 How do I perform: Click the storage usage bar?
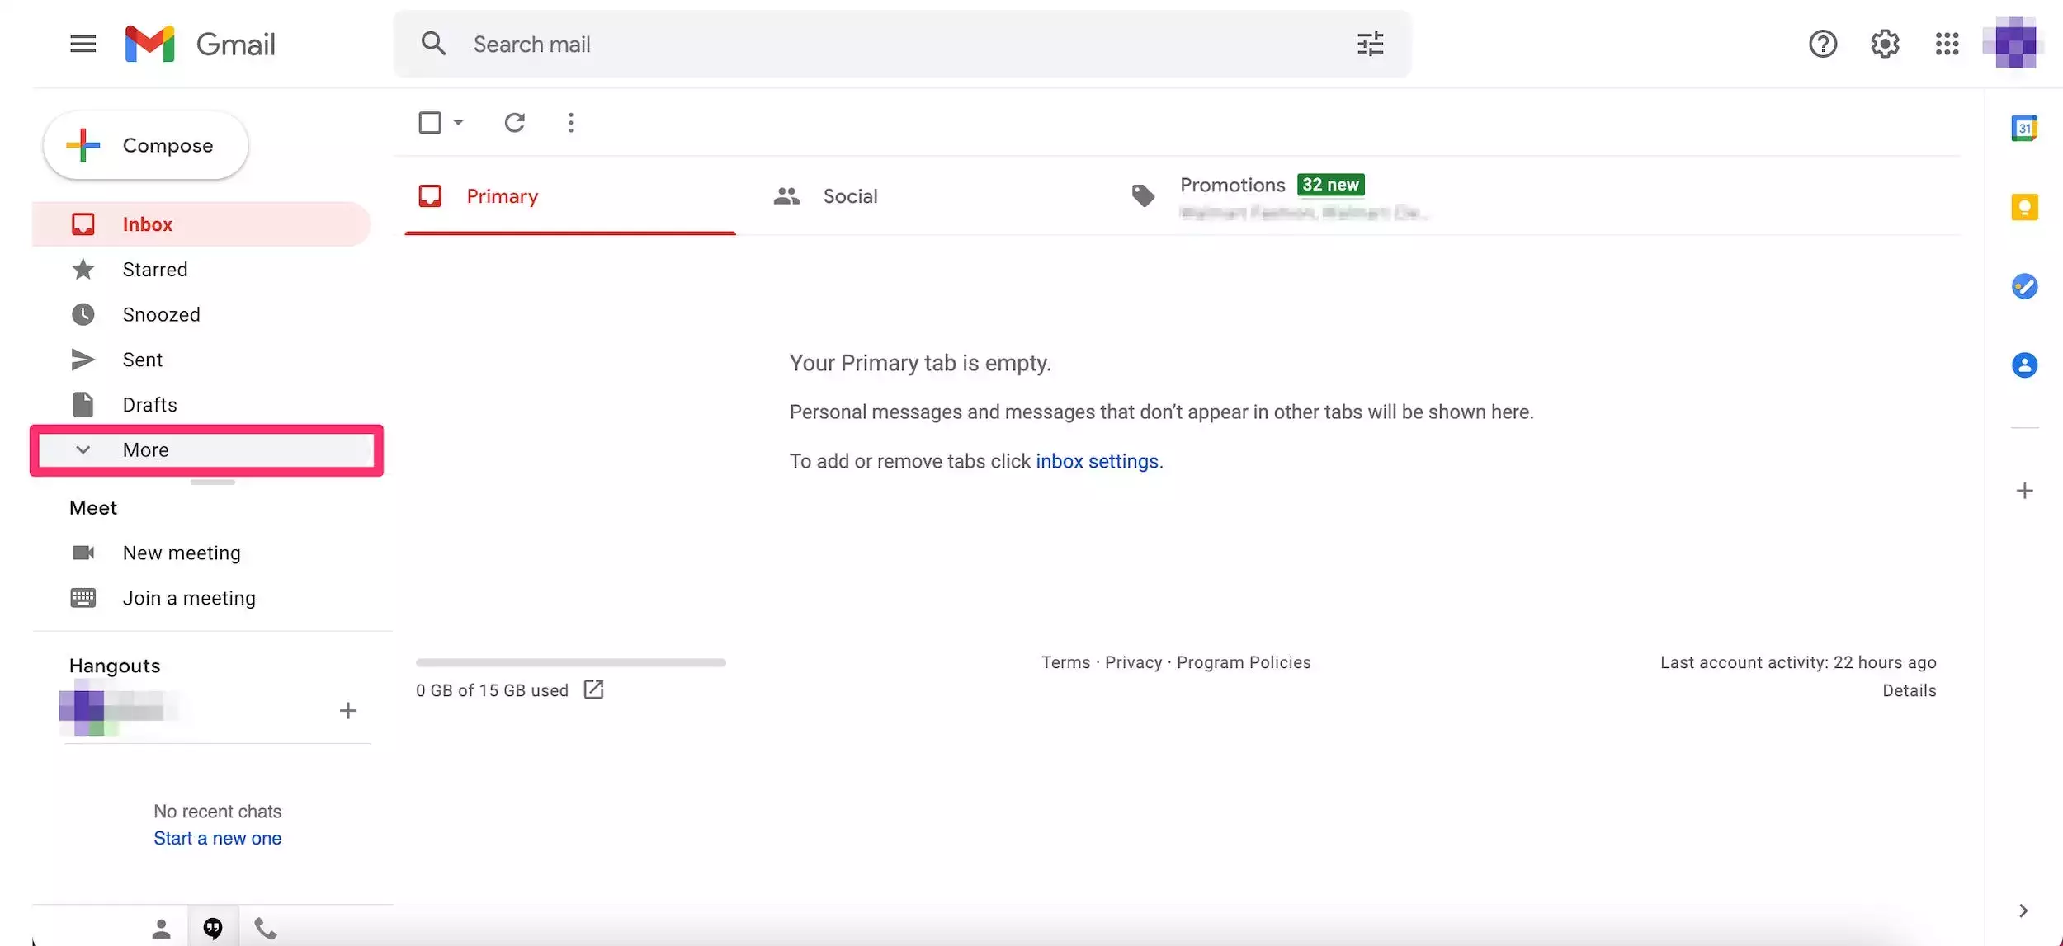tap(570, 662)
